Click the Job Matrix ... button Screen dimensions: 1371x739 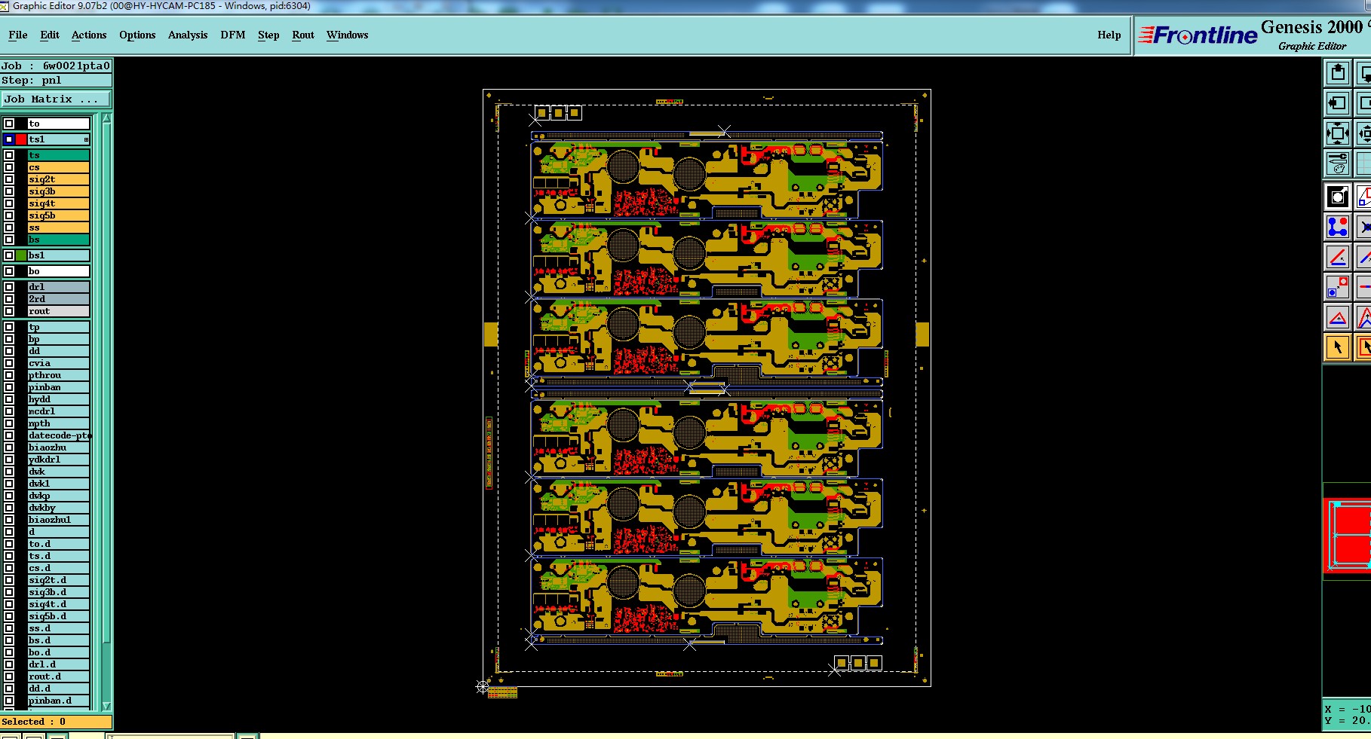pyautogui.click(x=57, y=99)
